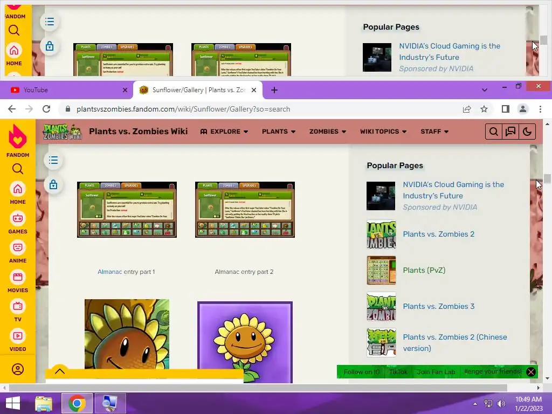The image size is (552, 414).
Task: Click Plants vs. Zombies Wiki title text
Action: (x=139, y=132)
